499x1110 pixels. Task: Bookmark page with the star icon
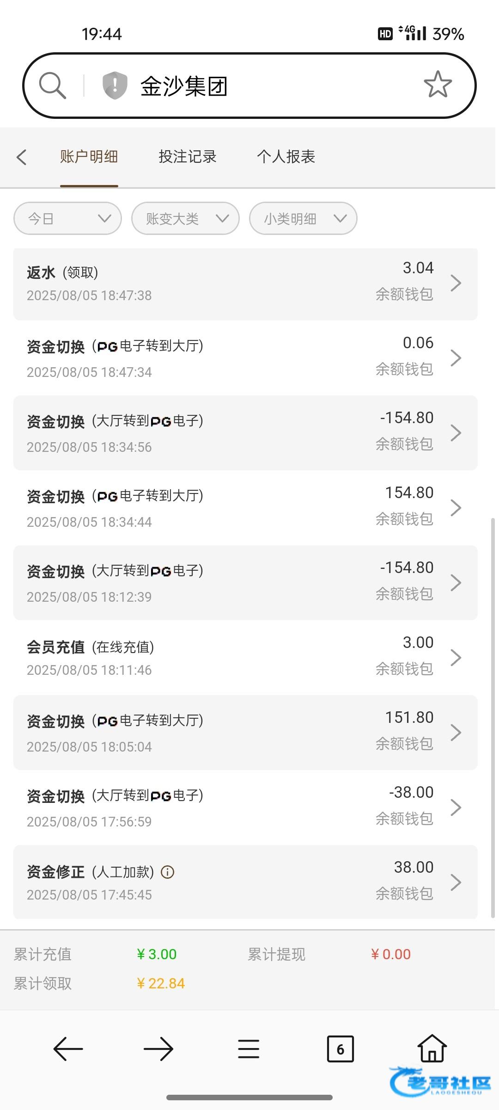(438, 85)
